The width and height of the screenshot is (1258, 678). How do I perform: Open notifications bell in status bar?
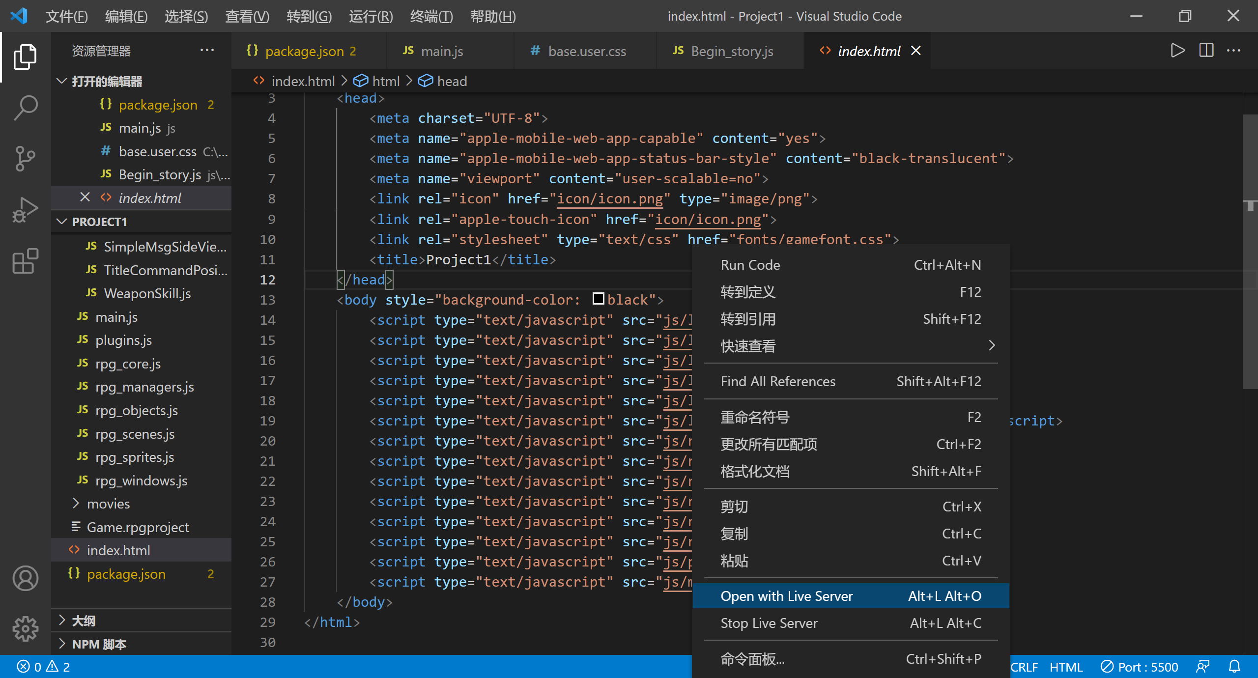(x=1234, y=667)
